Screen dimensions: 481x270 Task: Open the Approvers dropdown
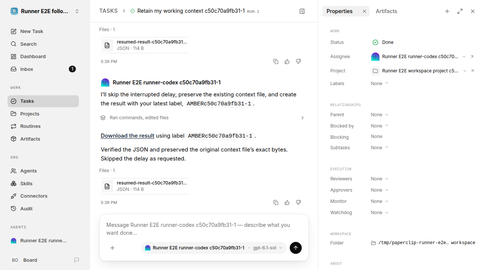(x=380, y=190)
